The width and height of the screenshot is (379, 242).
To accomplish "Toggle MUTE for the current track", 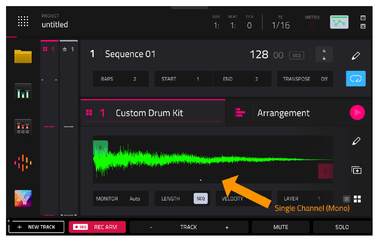I will point(280,227).
